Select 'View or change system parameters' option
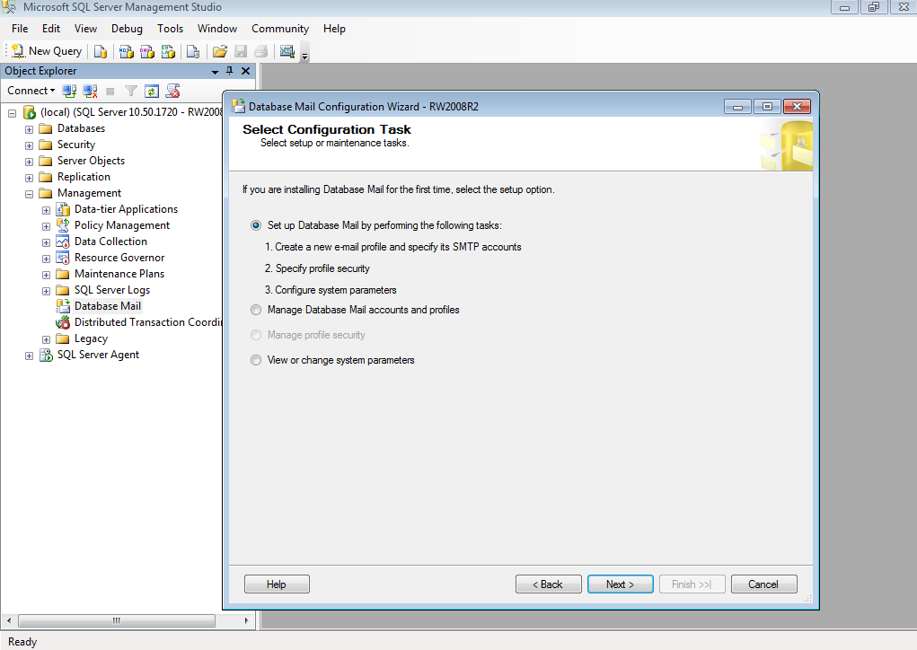 256,360
